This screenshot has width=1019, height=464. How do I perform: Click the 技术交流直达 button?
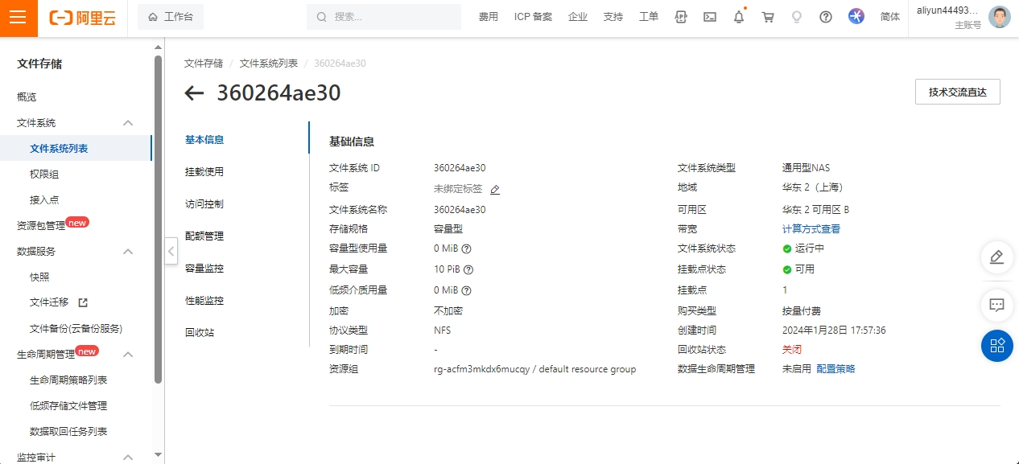(x=957, y=92)
